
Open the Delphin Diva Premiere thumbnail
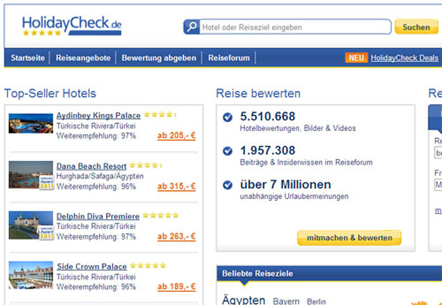(x=31, y=225)
